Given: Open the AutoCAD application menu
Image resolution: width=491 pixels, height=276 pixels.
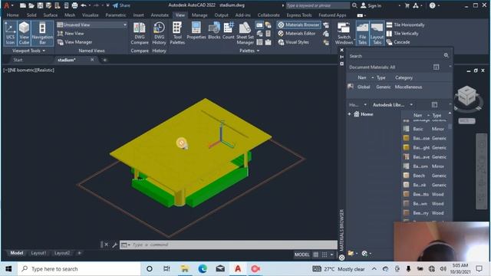Looking at the screenshot, I should [7, 5].
